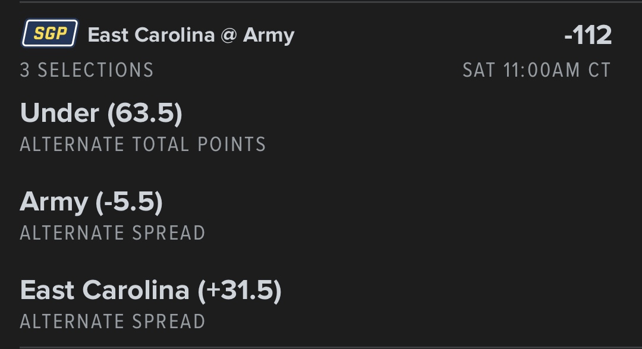Choose the Army (-5.5) selection
The height and width of the screenshot is (349, 642).
tap(91, 202)
